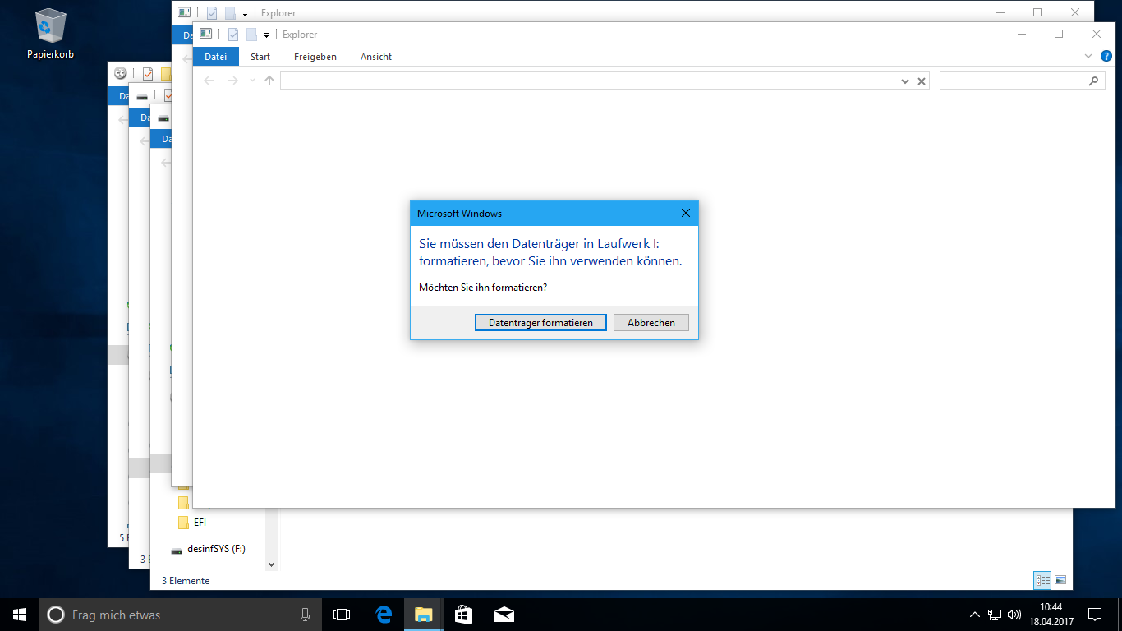Click the magnifier search icon
1122x631 pixels.
pyautogui.click(x=1093, y=81)
